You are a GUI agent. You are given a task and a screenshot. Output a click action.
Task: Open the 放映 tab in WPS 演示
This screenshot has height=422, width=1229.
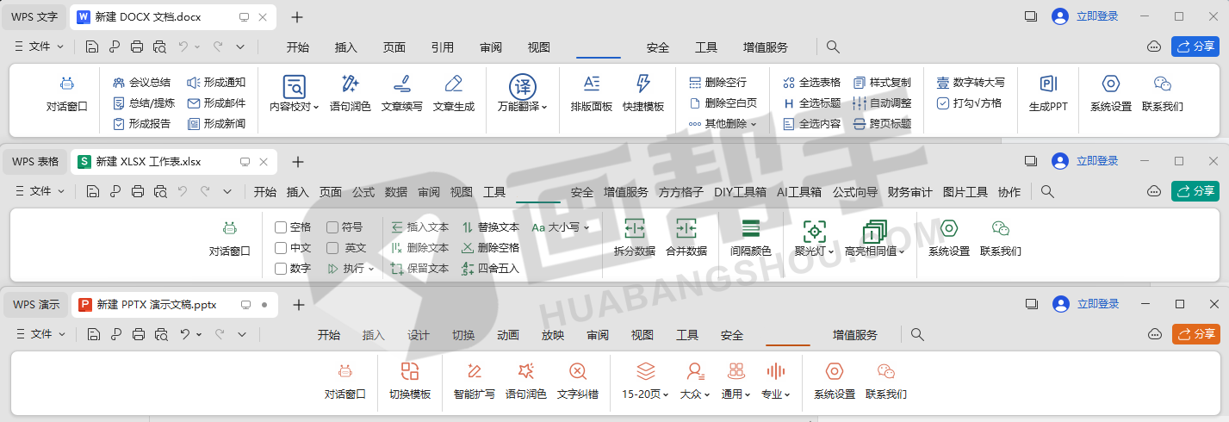tap(553, 335)
